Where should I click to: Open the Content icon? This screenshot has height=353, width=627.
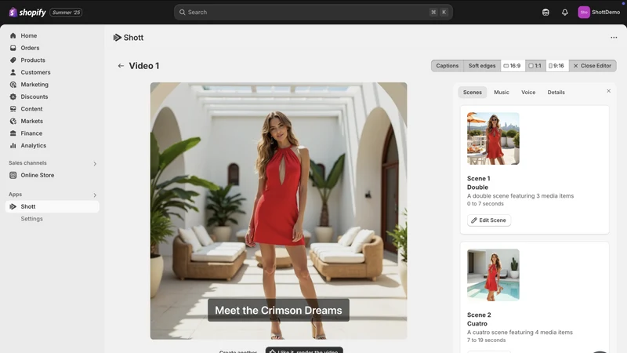point(13,109)
